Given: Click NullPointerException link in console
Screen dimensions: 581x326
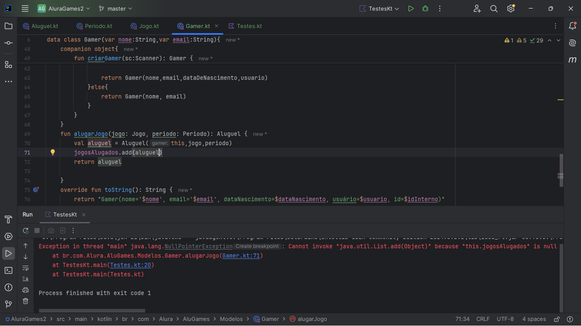Looking at the screenshot, I should [x=199, y=246].
